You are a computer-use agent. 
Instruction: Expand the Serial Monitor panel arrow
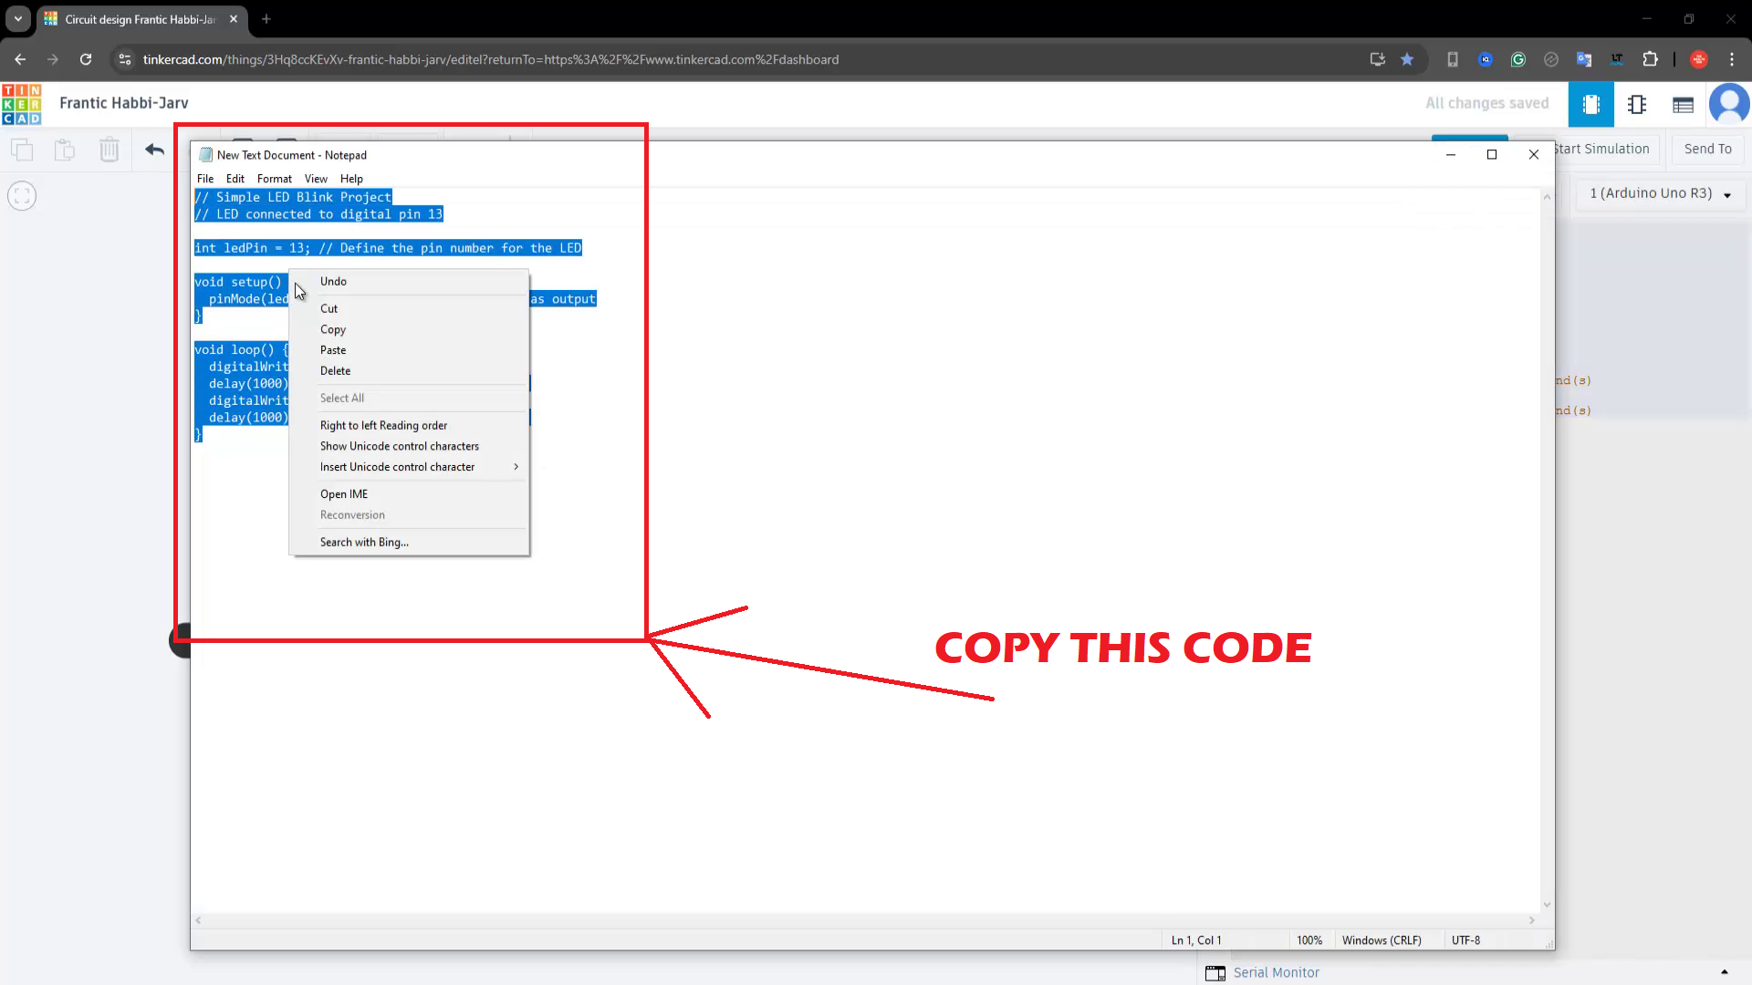point(1724,972)
